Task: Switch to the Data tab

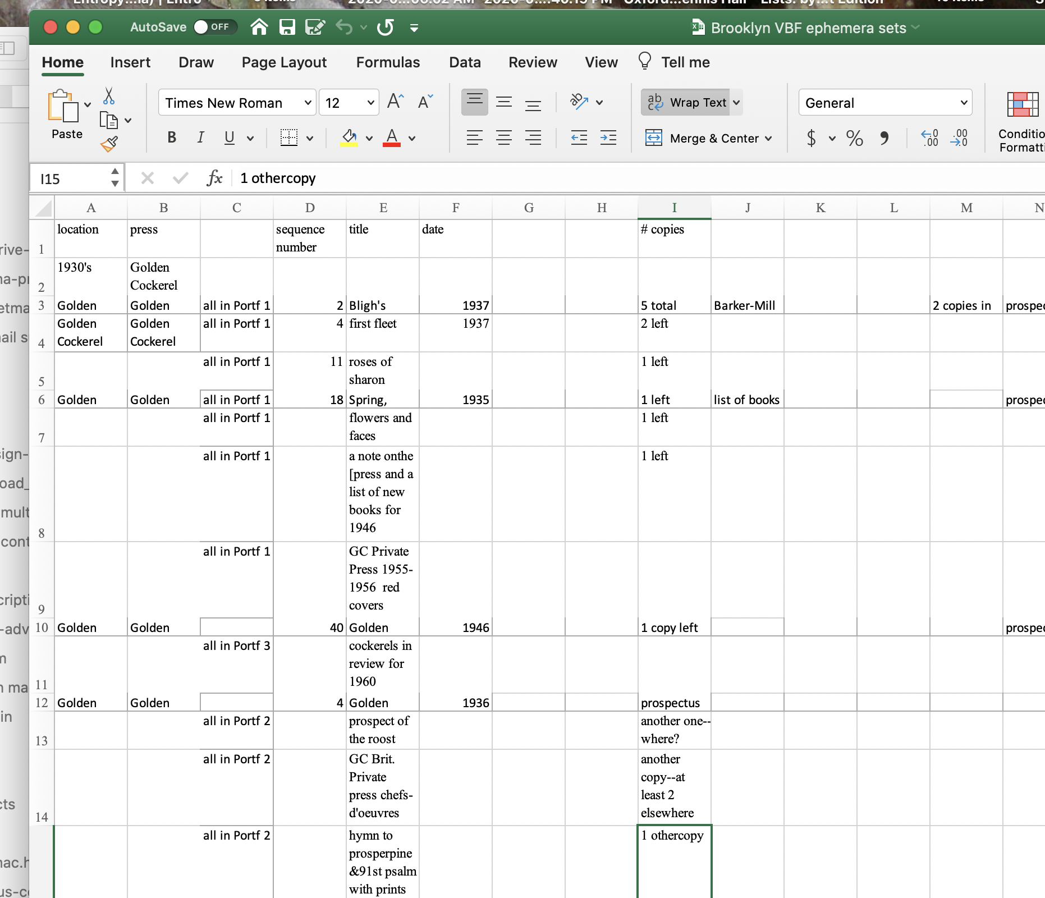Action: (x=465, y=62)
